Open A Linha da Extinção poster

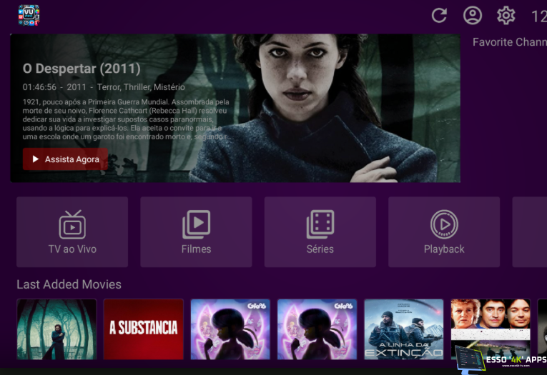404,329
